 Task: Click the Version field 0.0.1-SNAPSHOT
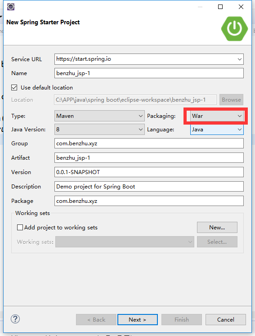point(149,172)
